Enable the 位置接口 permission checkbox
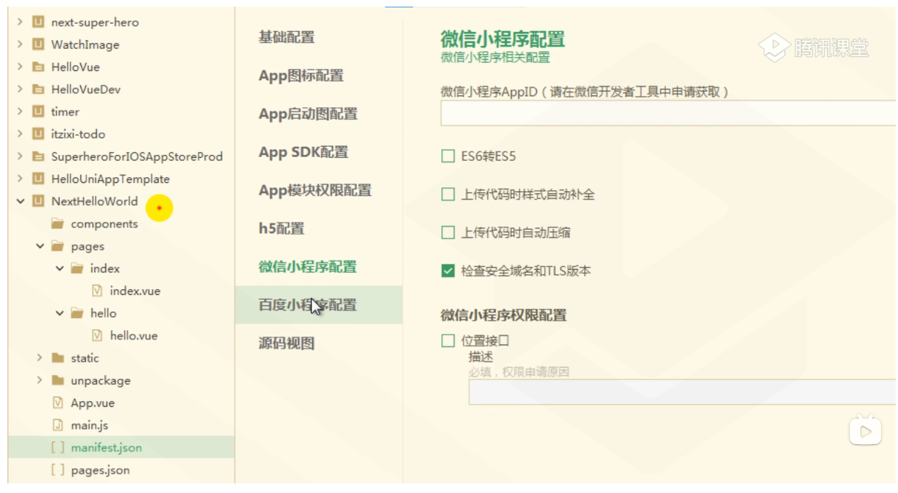The image size is (898, 493). [448, 340]
